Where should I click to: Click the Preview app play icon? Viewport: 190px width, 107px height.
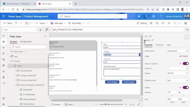coord(169,23)
